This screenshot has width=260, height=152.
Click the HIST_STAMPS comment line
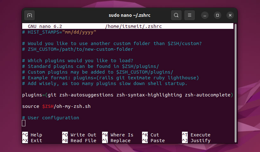(59, 32)
